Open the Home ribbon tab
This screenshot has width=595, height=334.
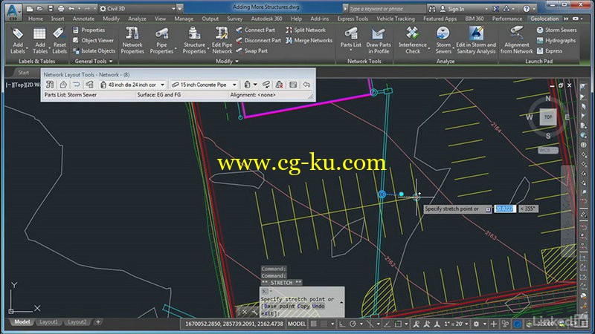tap(35, 19)
